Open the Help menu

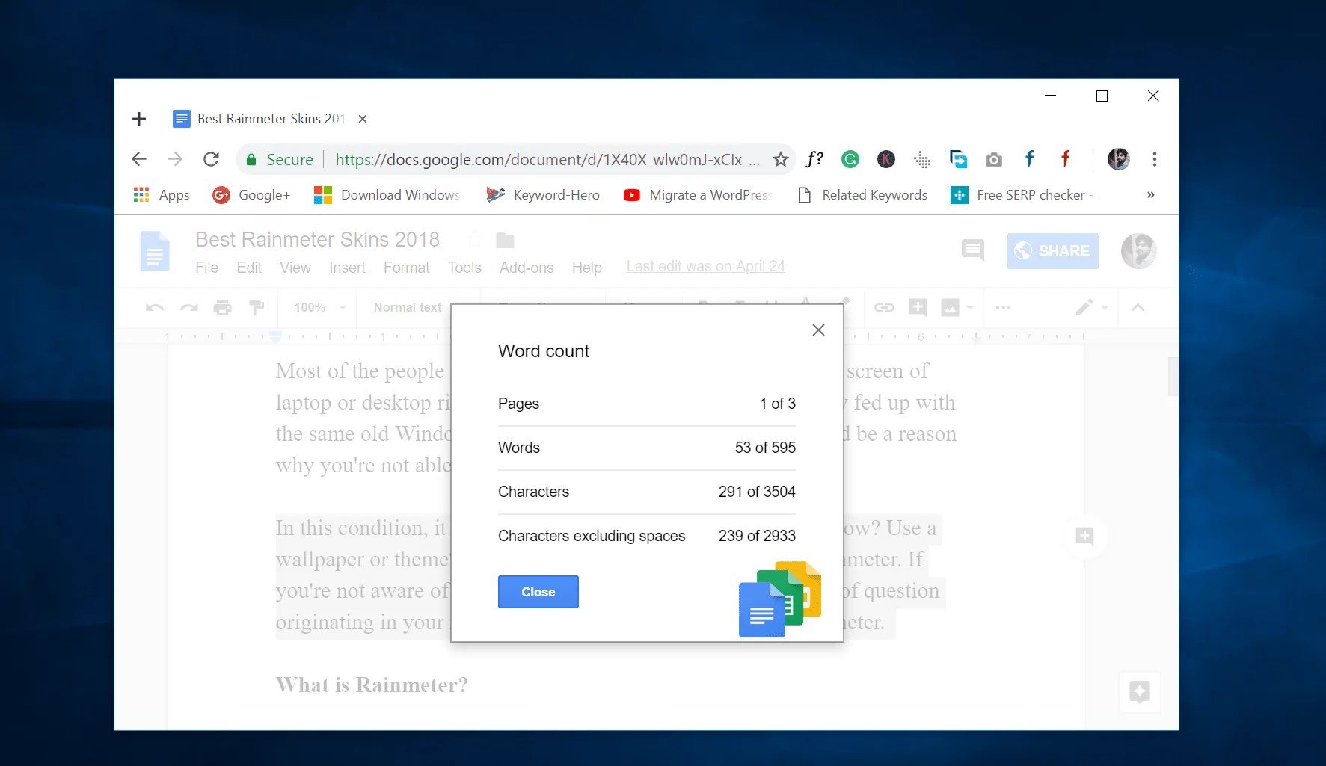click(587, 268)
